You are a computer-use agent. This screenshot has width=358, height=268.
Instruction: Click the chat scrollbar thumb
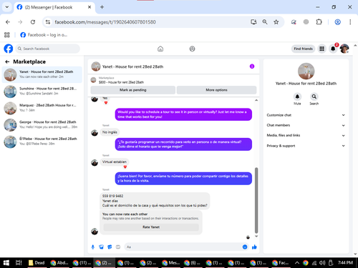[256, 200]
